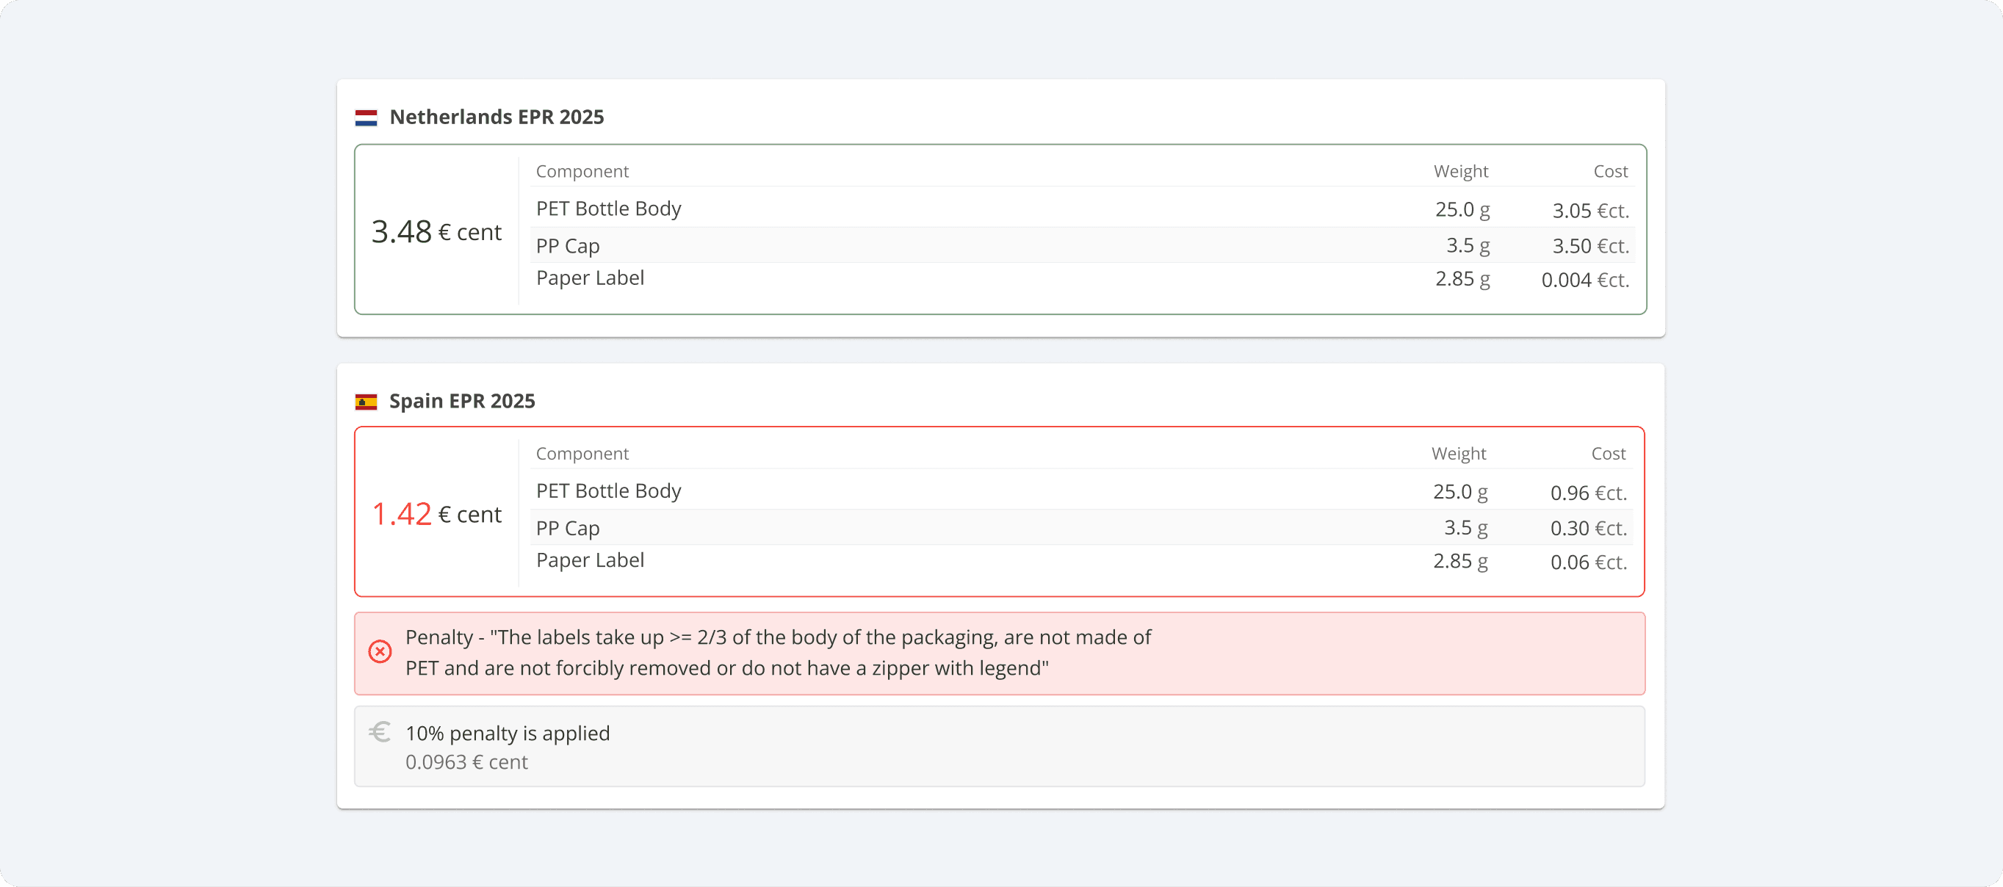Select Paper Label row in Spain table
2003x887 pixels.
1082,561
